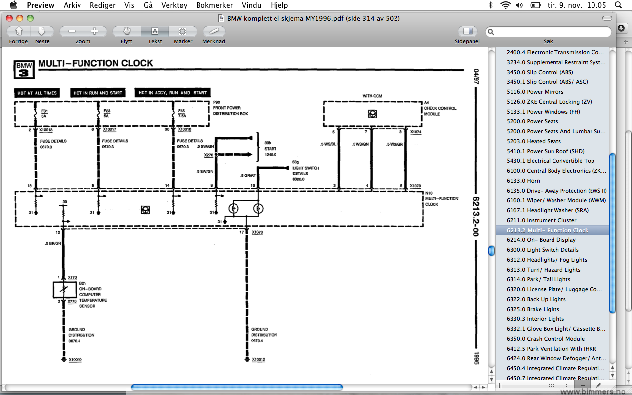Select 6350.0 Crash Control Module entry

pos(552,339)
